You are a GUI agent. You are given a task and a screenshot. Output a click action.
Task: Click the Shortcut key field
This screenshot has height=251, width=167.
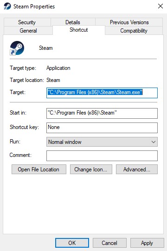pos(102,128)
